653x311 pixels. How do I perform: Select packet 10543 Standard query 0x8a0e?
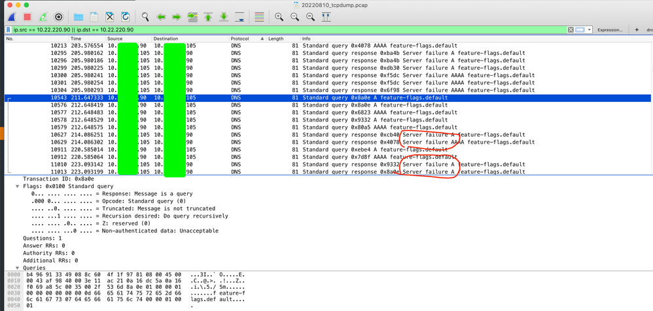click(328, 98)
